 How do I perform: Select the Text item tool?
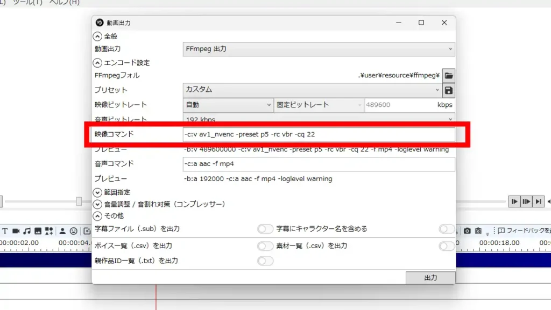[x=5, y=231]
